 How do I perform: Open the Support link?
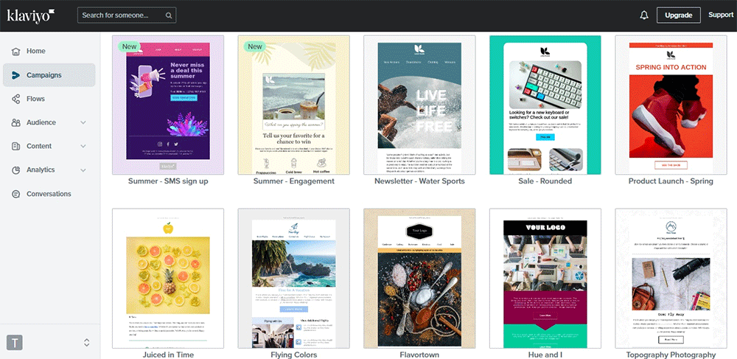click(720, 15)
